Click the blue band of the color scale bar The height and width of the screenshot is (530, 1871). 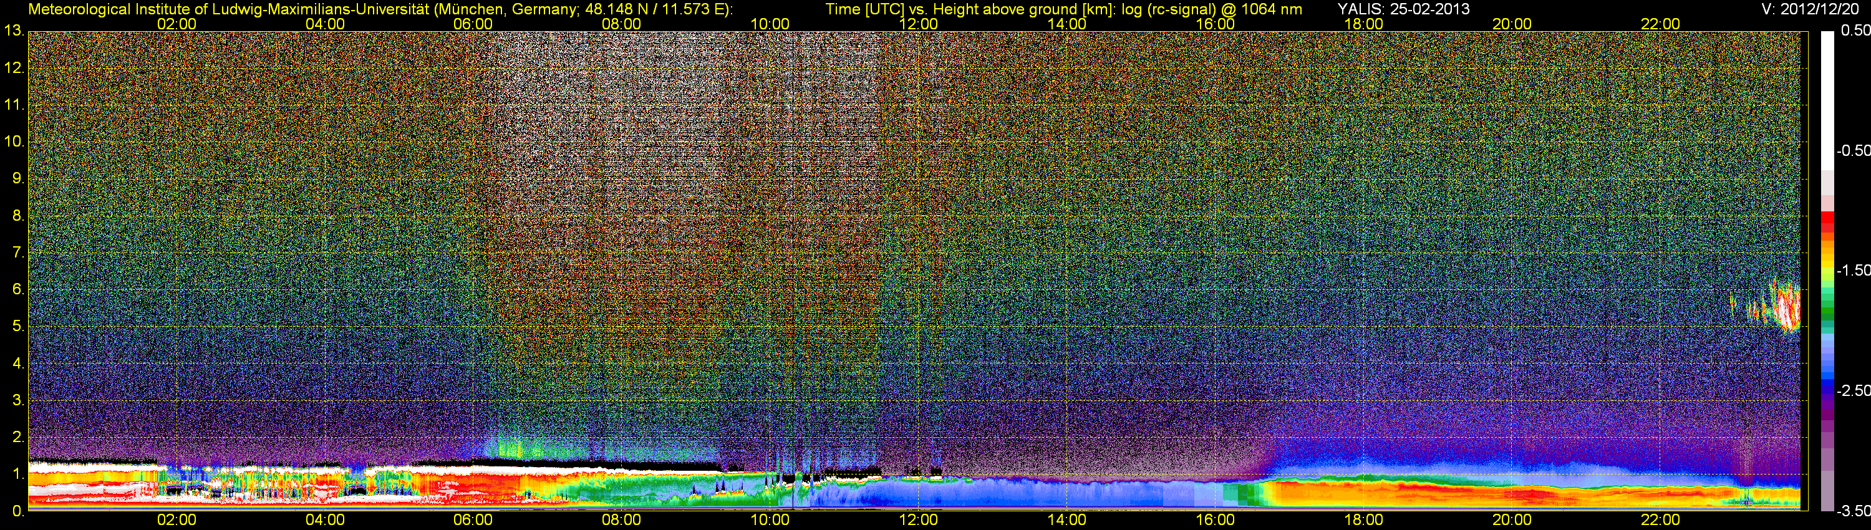coord(1827,374)
